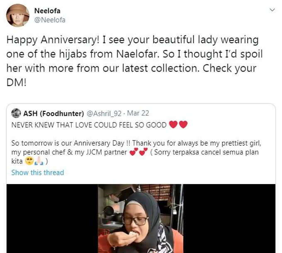Expand the tweet options chevron menu
The image size is (282, 253).
pos(272,10)
